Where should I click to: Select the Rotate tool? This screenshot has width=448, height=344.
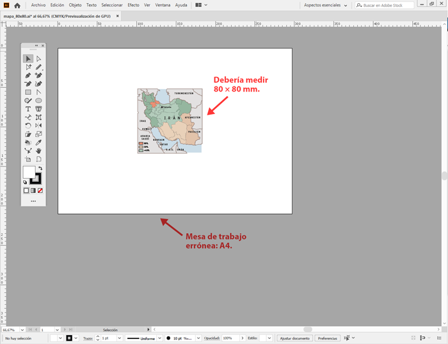point(28,126)
